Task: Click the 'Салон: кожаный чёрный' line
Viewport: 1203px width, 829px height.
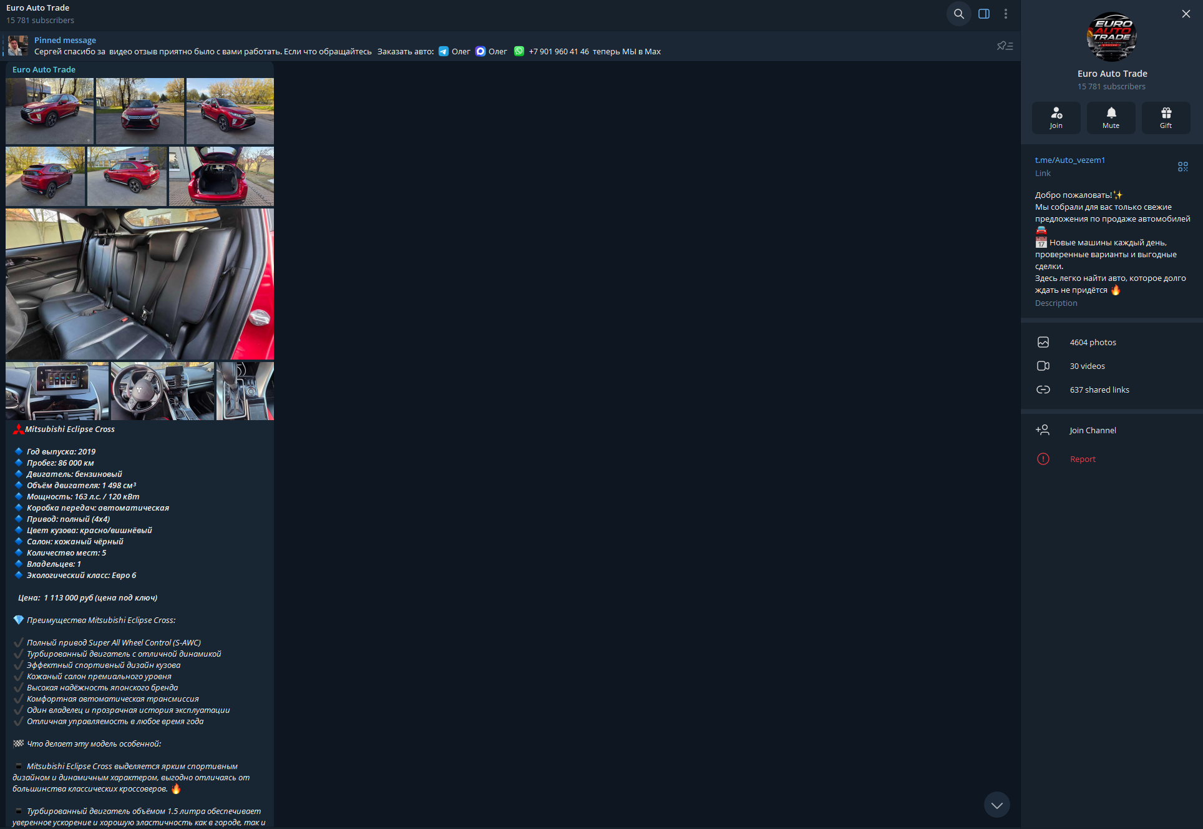Action: 75,542
